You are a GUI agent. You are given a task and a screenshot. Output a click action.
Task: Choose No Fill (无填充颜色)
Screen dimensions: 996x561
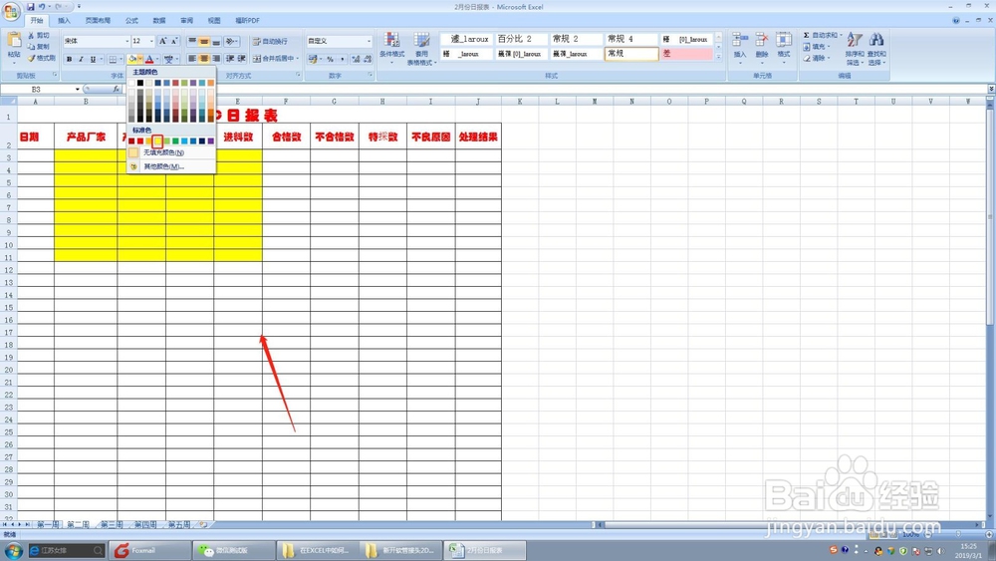pyautogui.click(x=163, y=152)
